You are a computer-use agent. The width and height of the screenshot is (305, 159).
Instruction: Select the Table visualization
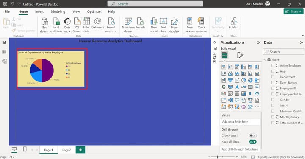237,94
